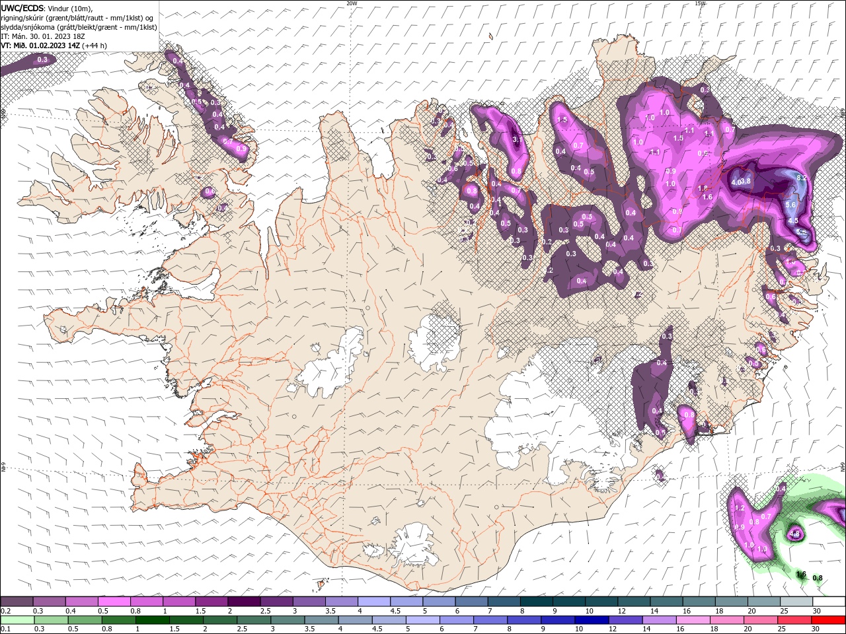This screenshot has height=634, width=846.
Task: Click the 15W longitude label
Action: click(x=701, y=3)
